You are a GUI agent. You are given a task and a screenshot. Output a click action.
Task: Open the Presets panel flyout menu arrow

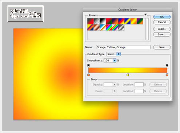click(x=145, y=15)
